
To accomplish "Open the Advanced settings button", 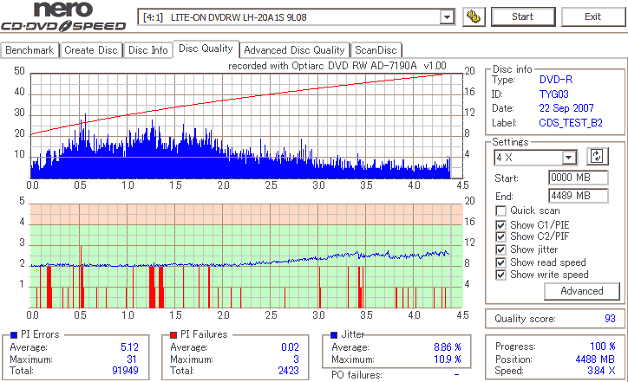I will 581,291.
